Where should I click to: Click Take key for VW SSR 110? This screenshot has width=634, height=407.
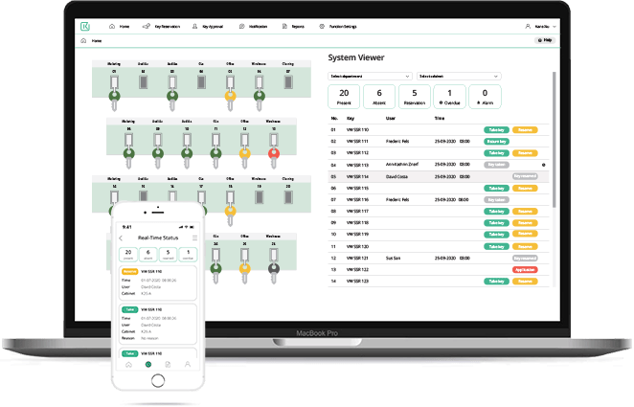pyautogui.click(x=496, y=129)
